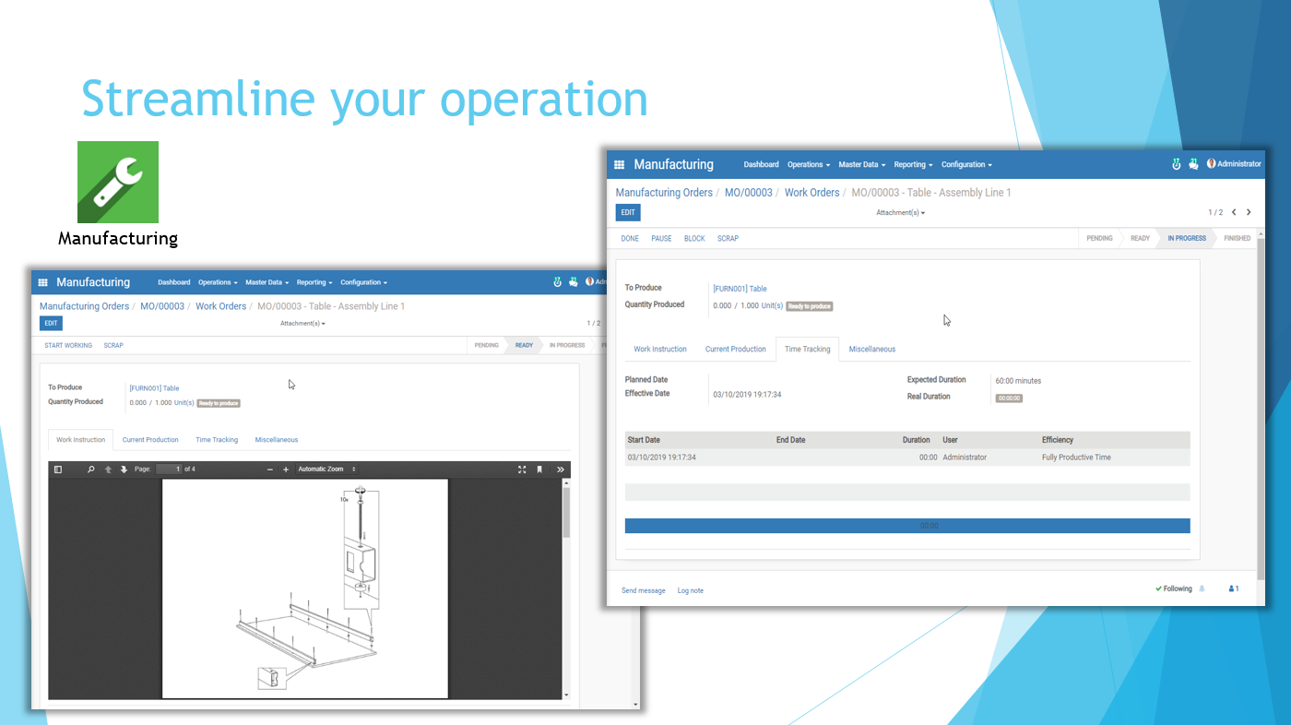This screenshot has width=1291, height=725.
Task: Open activities clock icon in Time Tracking window
Action: click(1176, 164)
